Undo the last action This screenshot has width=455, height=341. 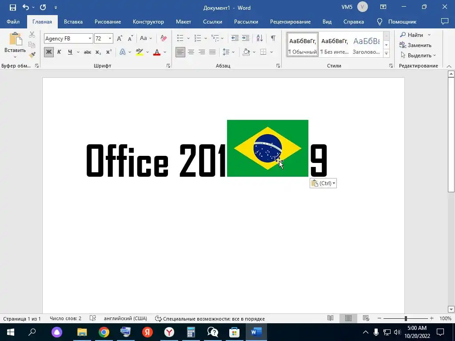click(25, 7)
